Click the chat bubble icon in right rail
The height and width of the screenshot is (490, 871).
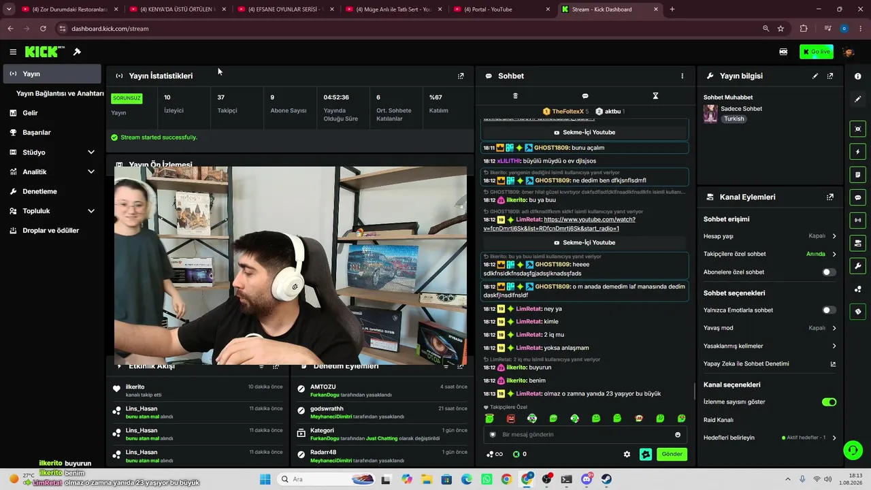pos(858,197)
